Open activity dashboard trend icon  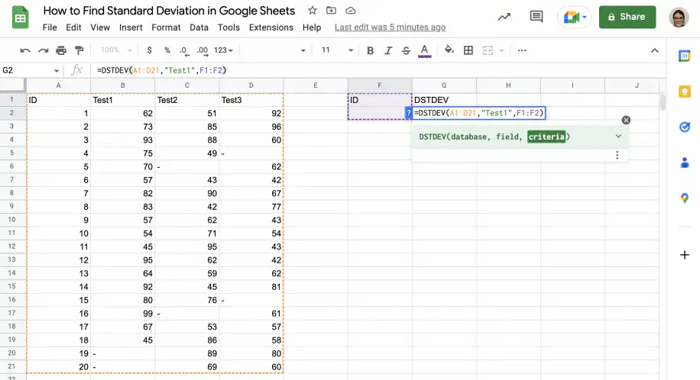tap(504, 17)
